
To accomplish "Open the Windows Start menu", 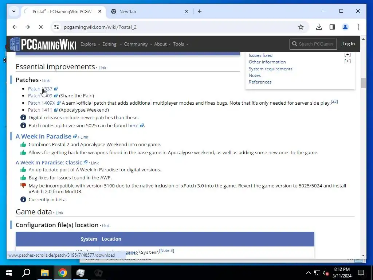I will 9,273.
